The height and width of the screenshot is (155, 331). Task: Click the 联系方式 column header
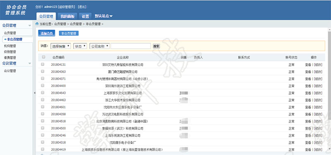[x=244, y=57]
